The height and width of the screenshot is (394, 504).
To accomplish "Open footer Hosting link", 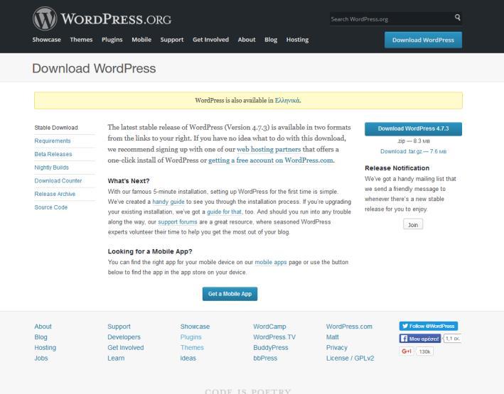I will (x=45, y=348).
